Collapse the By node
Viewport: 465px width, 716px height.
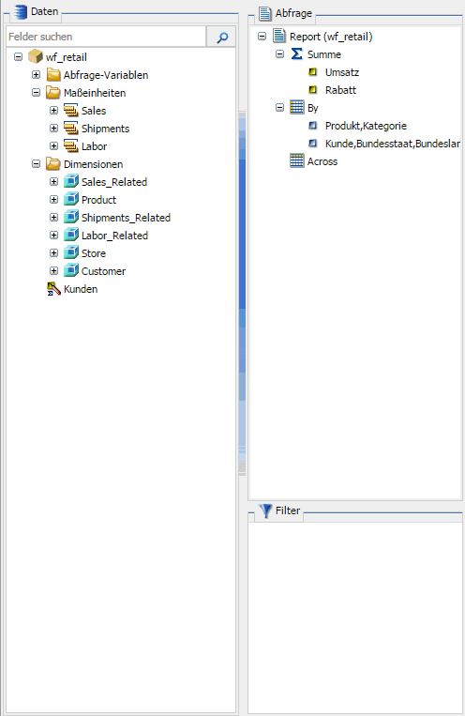point(279,107)
